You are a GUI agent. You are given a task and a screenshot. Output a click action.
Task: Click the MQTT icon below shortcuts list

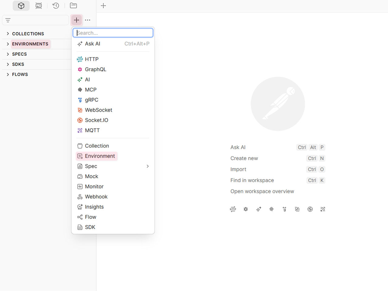(323, 209)
